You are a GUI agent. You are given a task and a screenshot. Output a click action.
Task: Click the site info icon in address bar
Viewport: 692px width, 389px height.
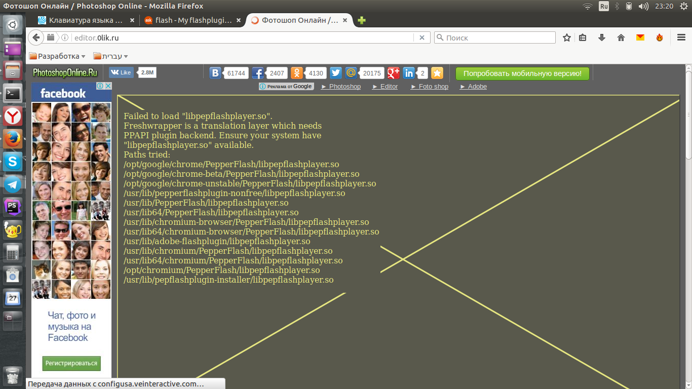64,37
